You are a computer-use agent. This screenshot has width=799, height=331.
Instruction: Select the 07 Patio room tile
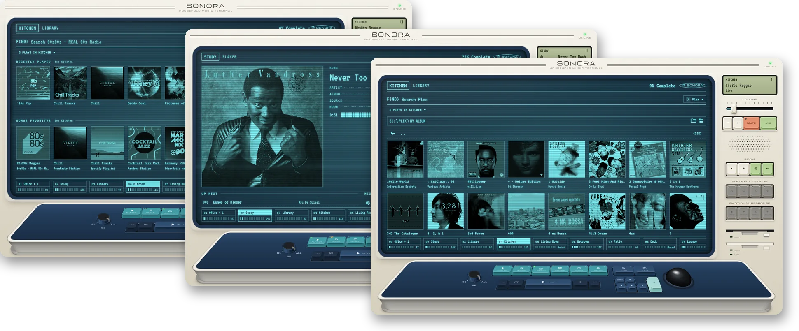(623, 244)
